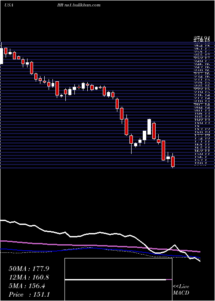Click the MACD histogram box

[x=118, y=279]
